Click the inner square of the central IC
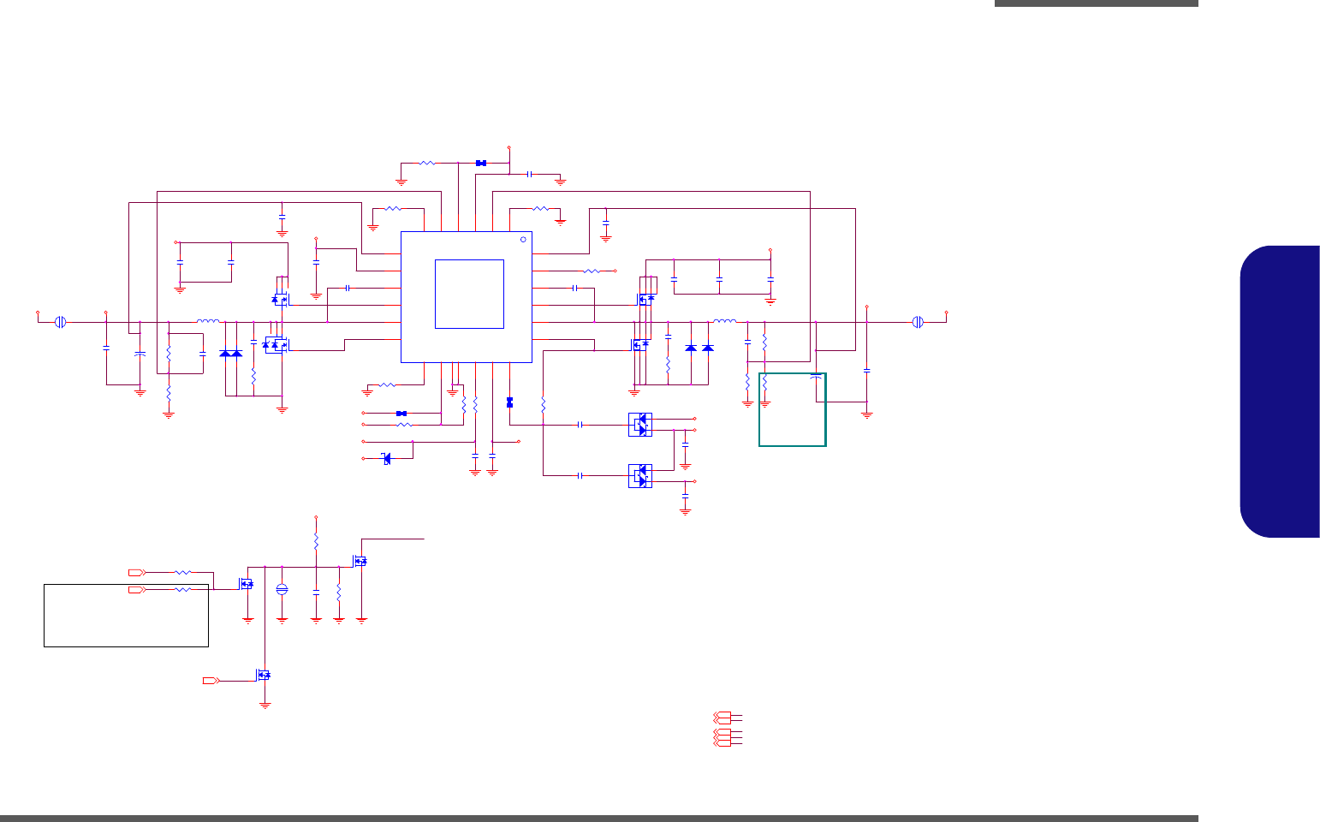 pos(469,294)
